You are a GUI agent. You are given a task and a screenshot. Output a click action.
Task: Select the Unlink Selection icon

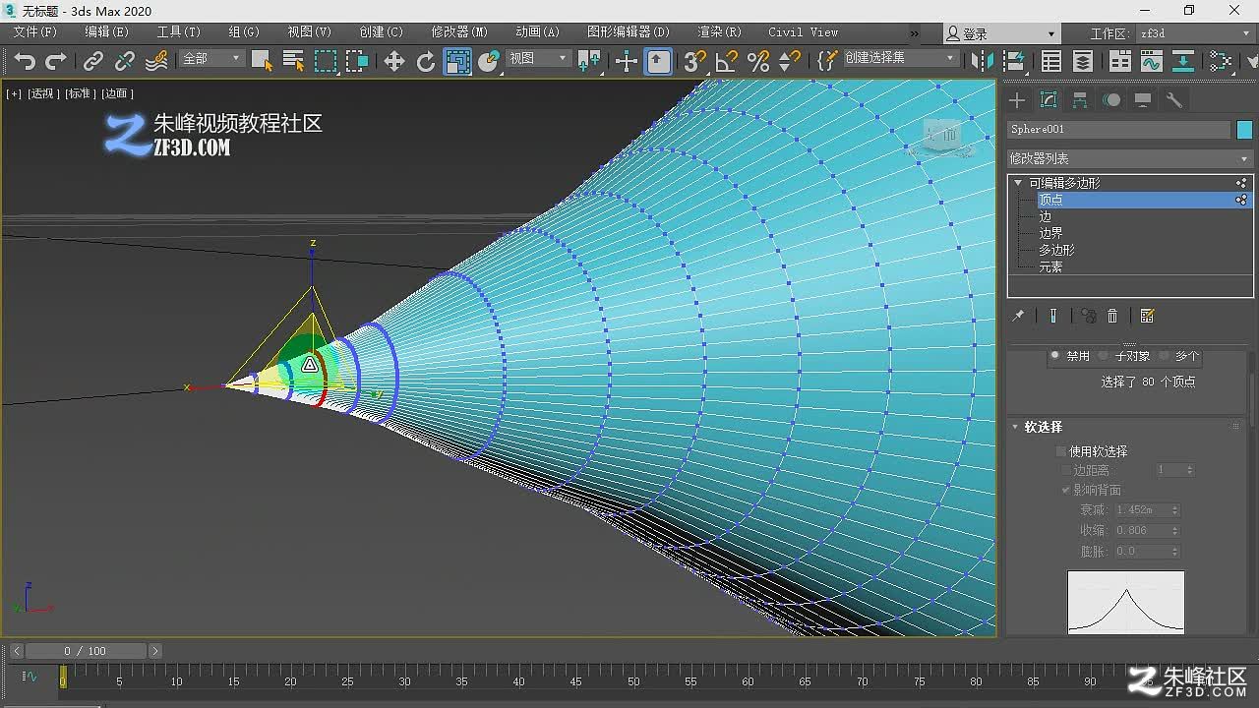[x=124, y=61]
